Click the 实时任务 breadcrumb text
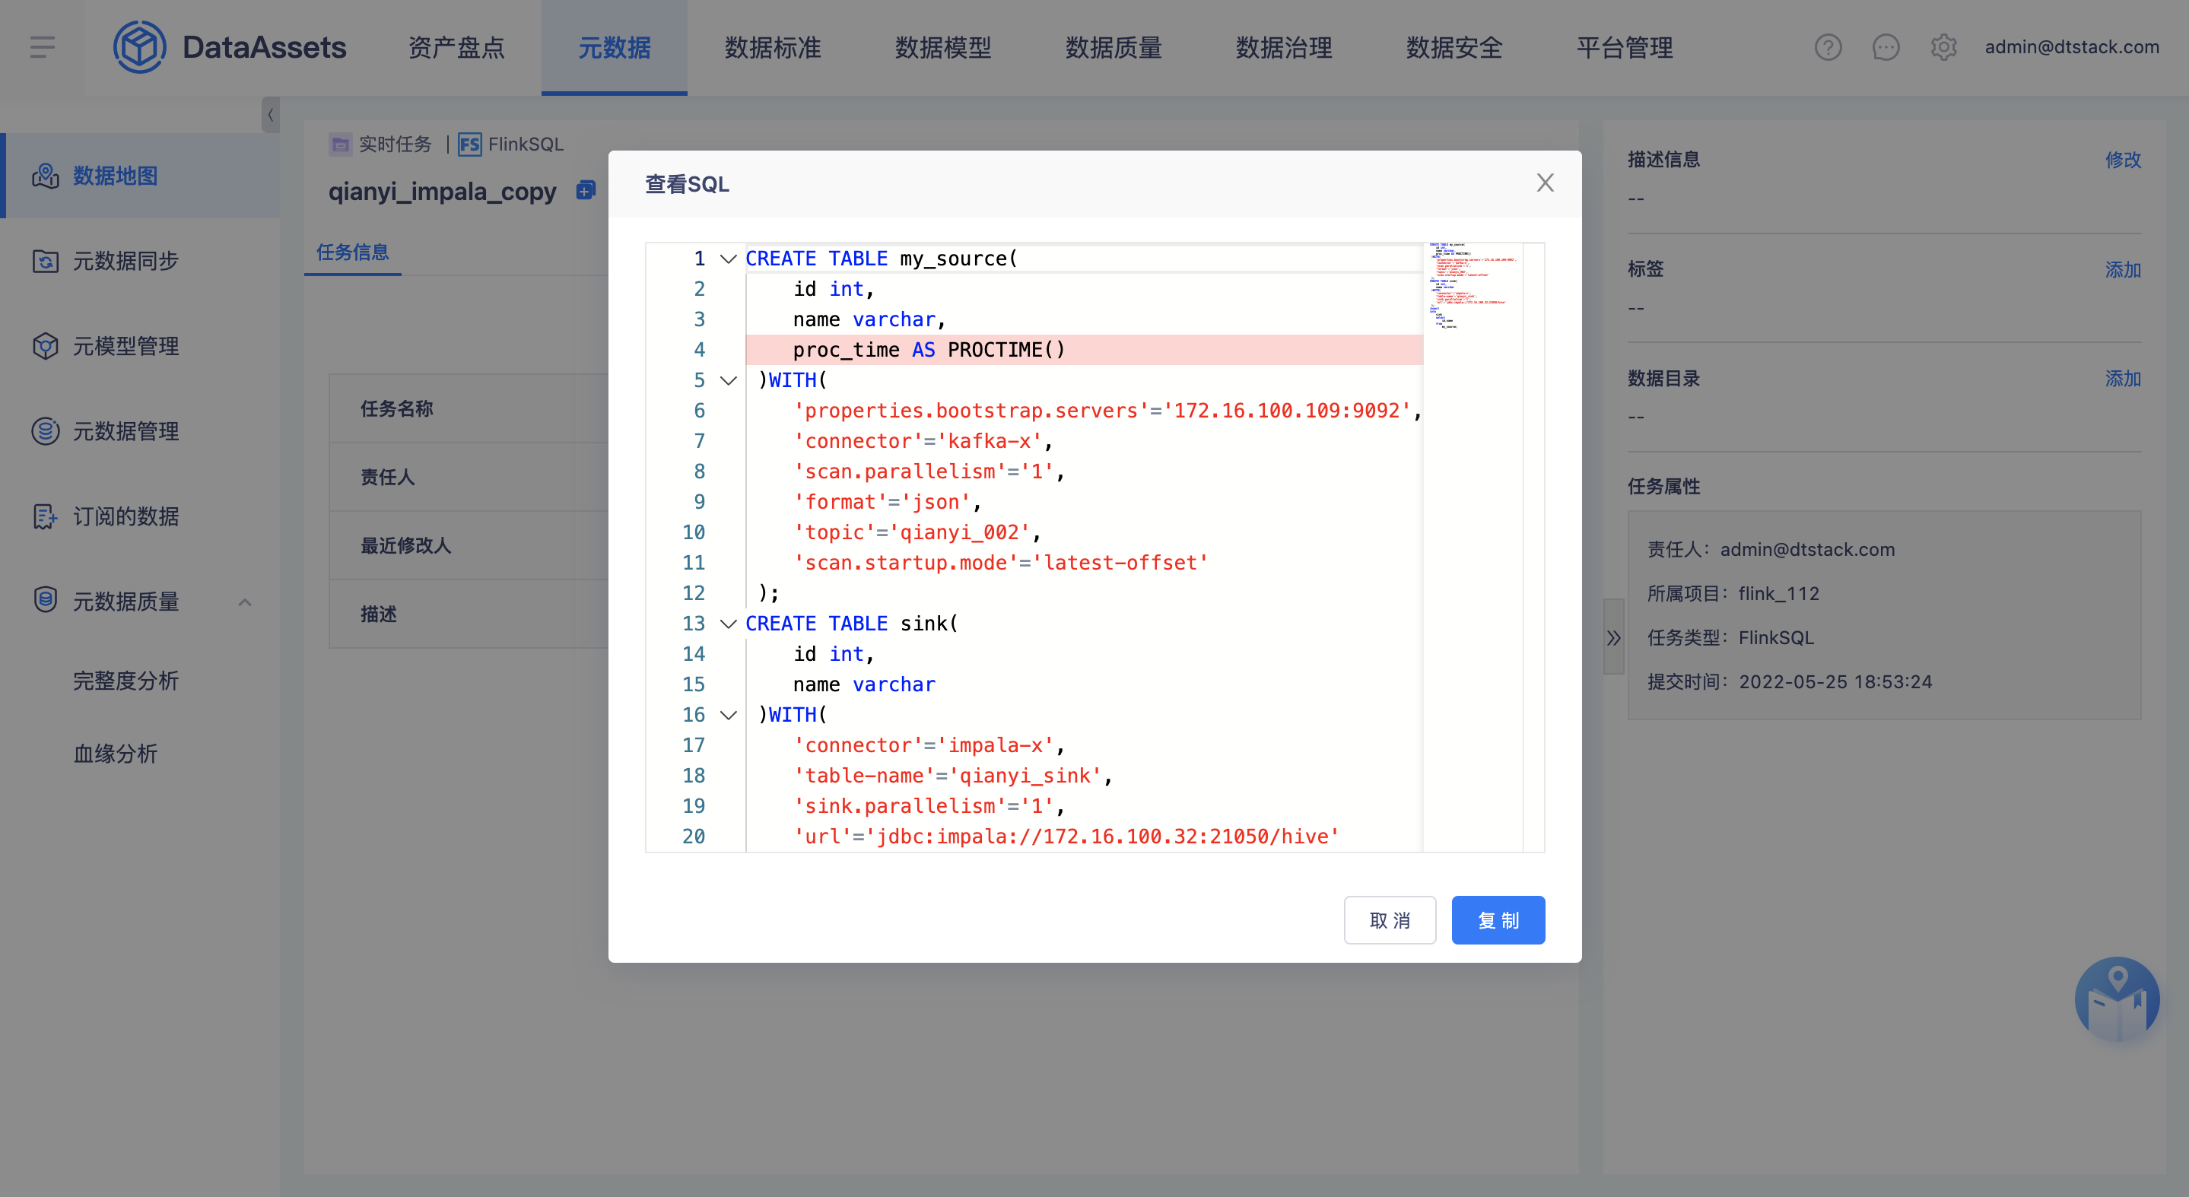The image size is (2189, 1197). 396,144
